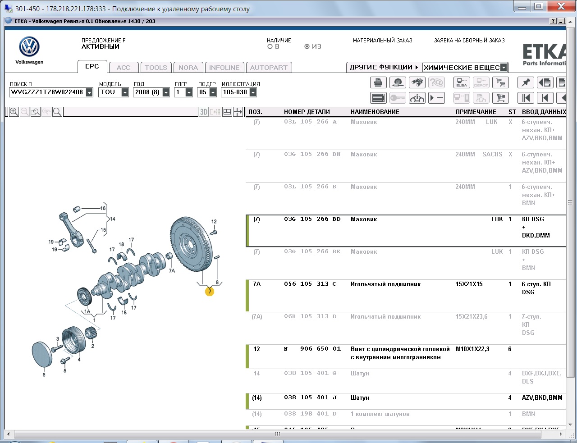Select the 'В' availability radio button

pos(270,46)
